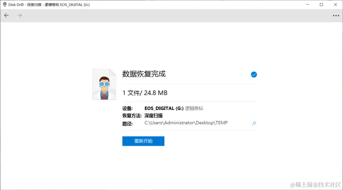The image size is (343, 190).
Task: Click the Disk Drill mascot file image
Action: point(104,84)
